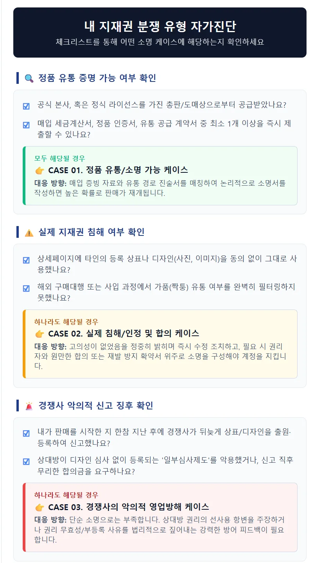This screenshot has width=312, height=563.
Task: Uncheck the 해외 구매대행 가품 필터링 checkbox
Action: click(26, 288)
